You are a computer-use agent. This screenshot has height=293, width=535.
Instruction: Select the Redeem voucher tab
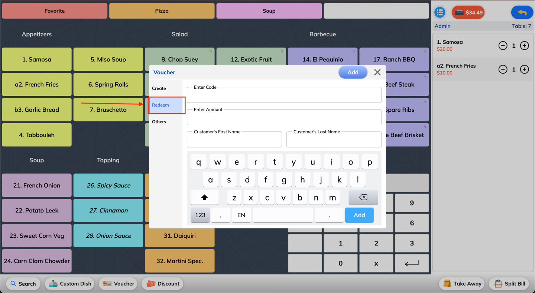[x=166, y=105]
